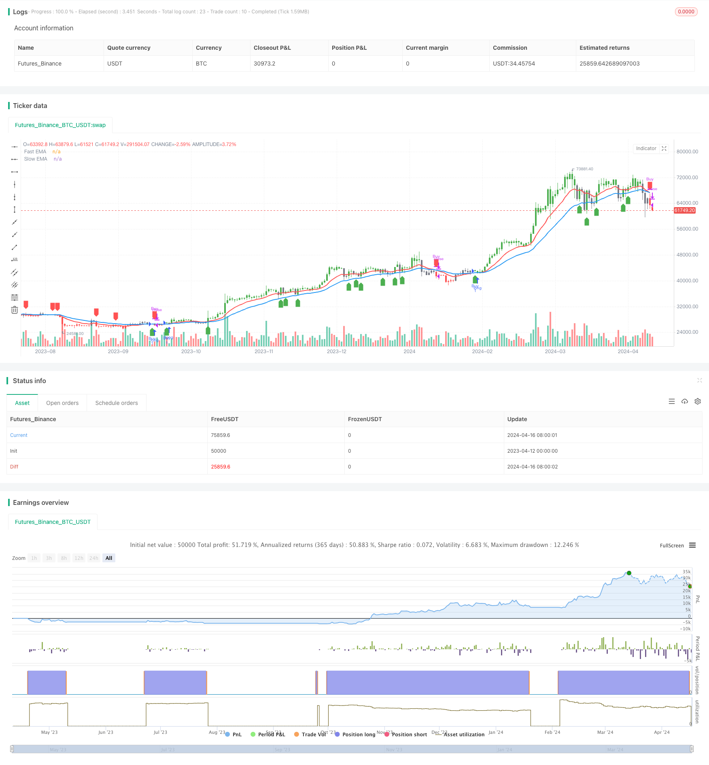Toggle the Position long series legend item
This screenshot has height=765, width=709.
355,734
